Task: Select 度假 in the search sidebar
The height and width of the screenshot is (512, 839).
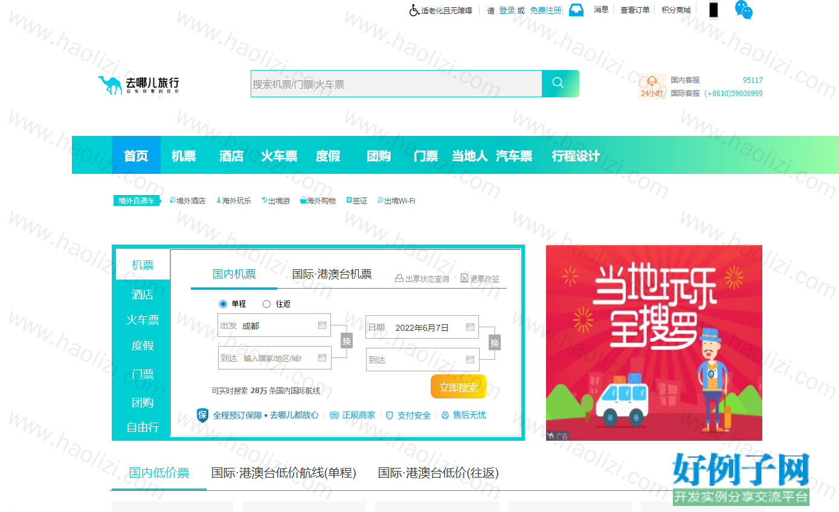Action: 143,345
